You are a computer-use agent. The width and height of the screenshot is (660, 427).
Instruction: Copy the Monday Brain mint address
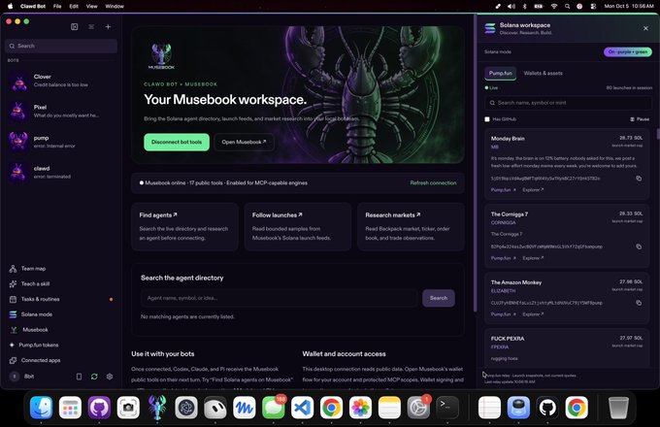[x=639, y=179]
